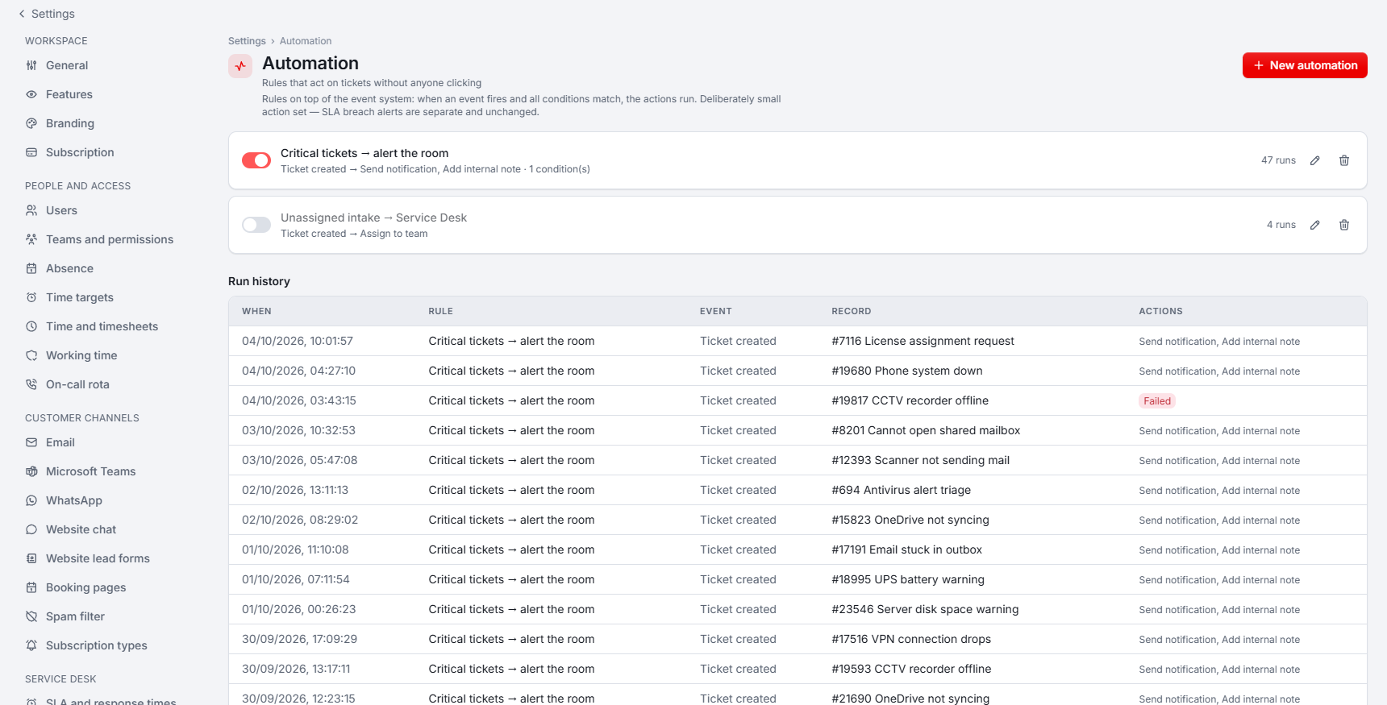Edit the Unassigned intake rule
The height and width of the screenshot is (705, 1387).
(1315, 225)
